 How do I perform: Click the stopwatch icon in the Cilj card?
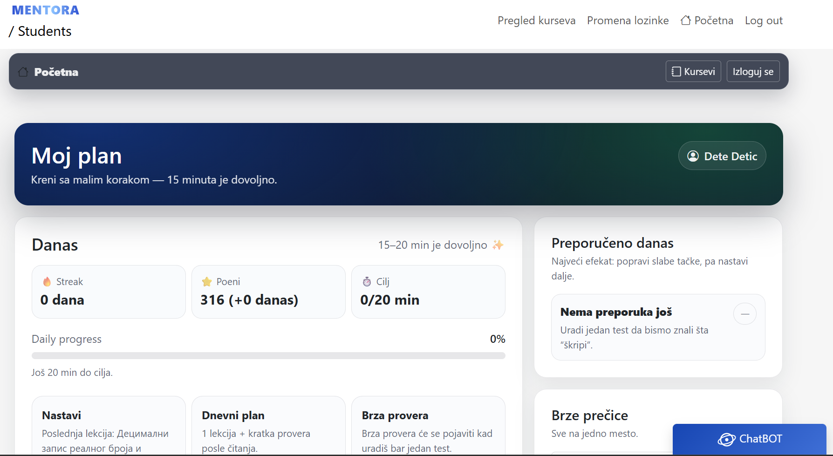point(367,281)
